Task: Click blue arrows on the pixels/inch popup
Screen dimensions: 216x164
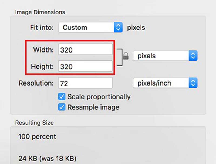Action: (x=193, y=83)
